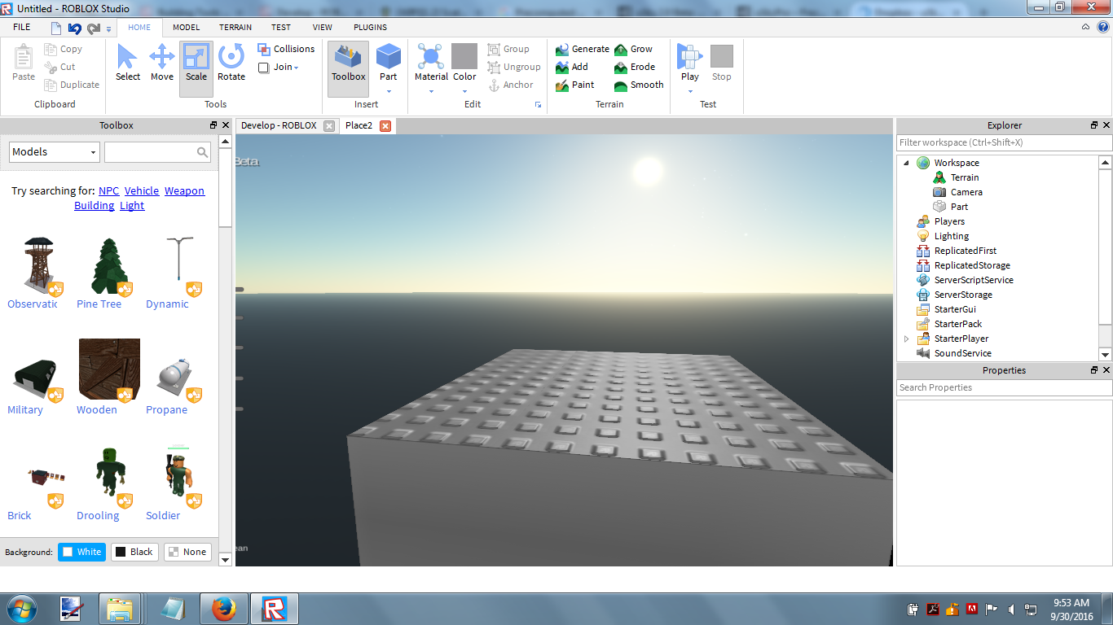The image size is (1113, 625).
Task: Click the Generate terrain tool
Action: [x=582, y=49]
